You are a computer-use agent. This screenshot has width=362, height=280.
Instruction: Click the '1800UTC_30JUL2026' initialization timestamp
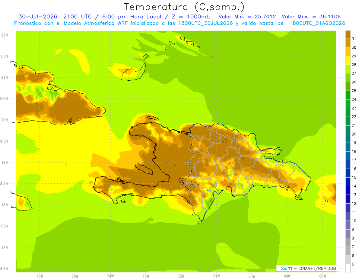tap(205, 23)
